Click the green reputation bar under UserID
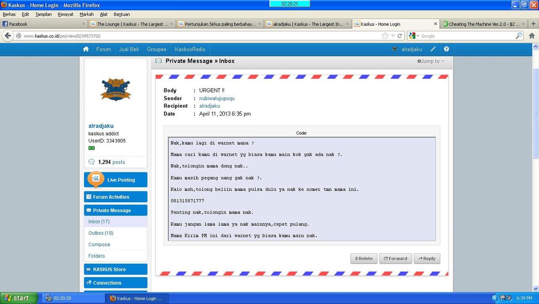This screenshot has width=539, height=304. (x=91, y=148)
